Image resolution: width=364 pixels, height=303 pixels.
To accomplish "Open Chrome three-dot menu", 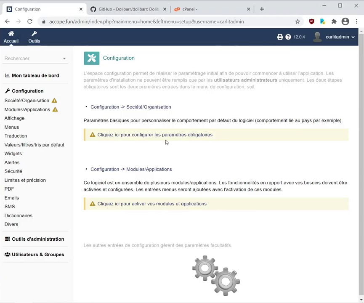I will [x=356, y=21].
